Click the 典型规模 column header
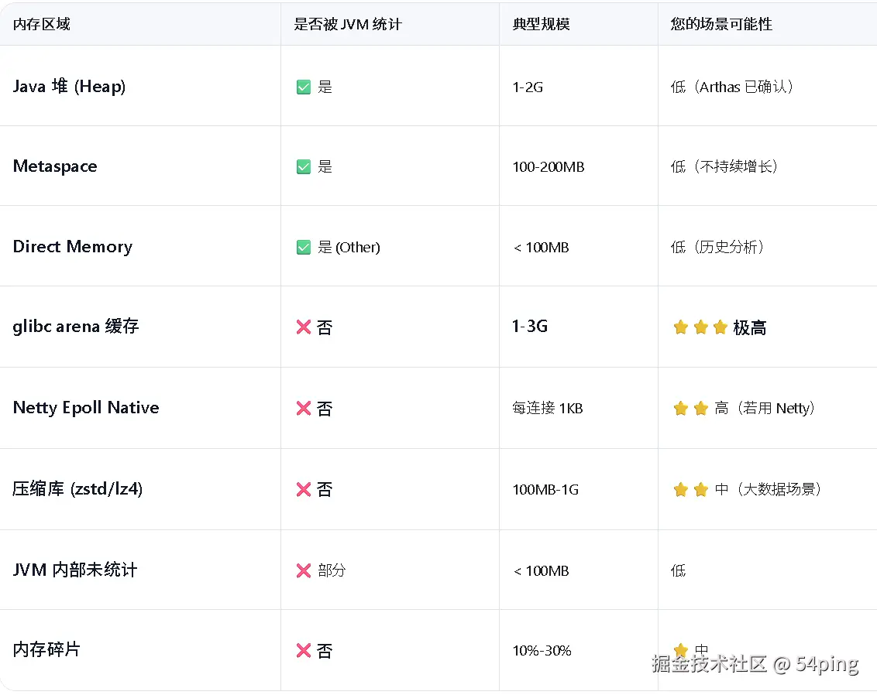877x695 pixels. (541, 24)
